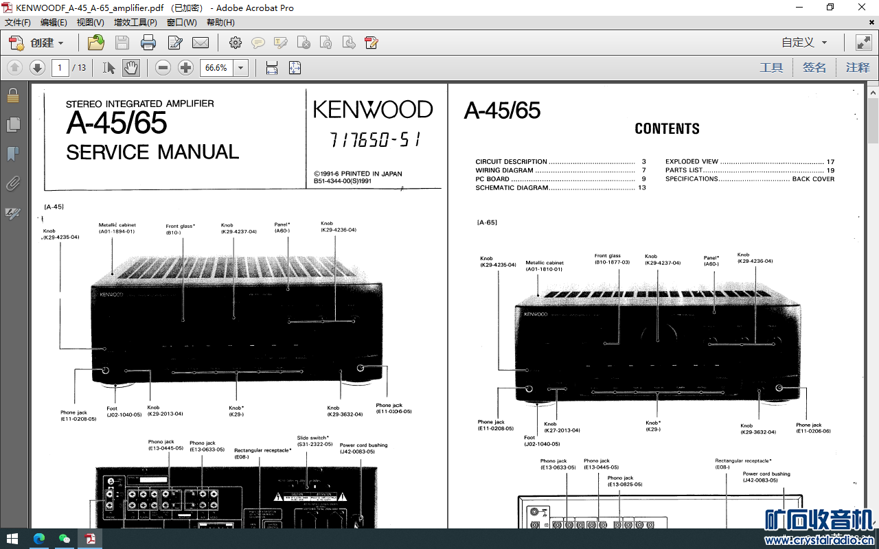Open the 视图(V) menu
This screenshot has height=549, width=879.
(x=91, y=23)
